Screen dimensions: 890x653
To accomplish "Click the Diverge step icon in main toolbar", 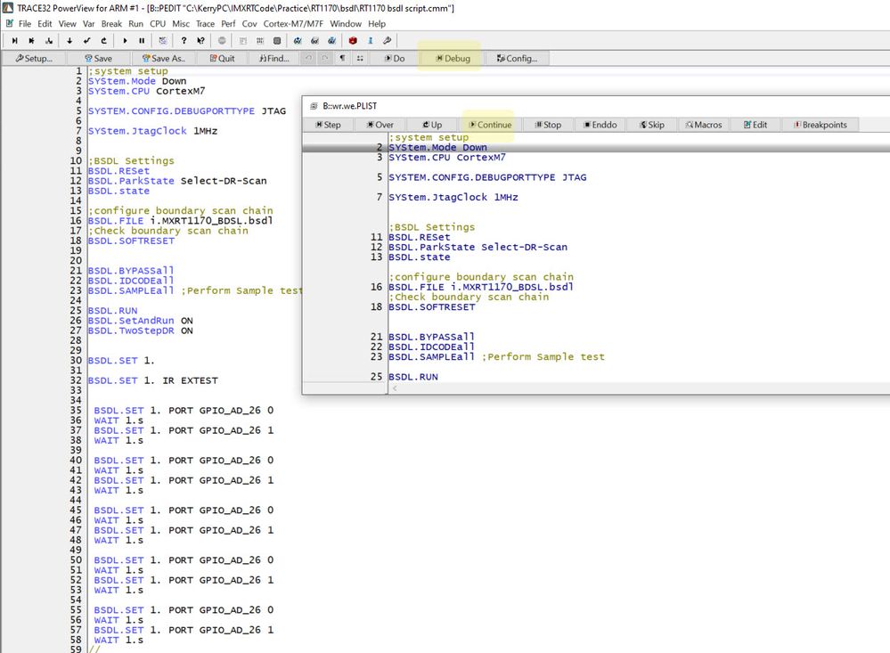I will click(49, 41).
